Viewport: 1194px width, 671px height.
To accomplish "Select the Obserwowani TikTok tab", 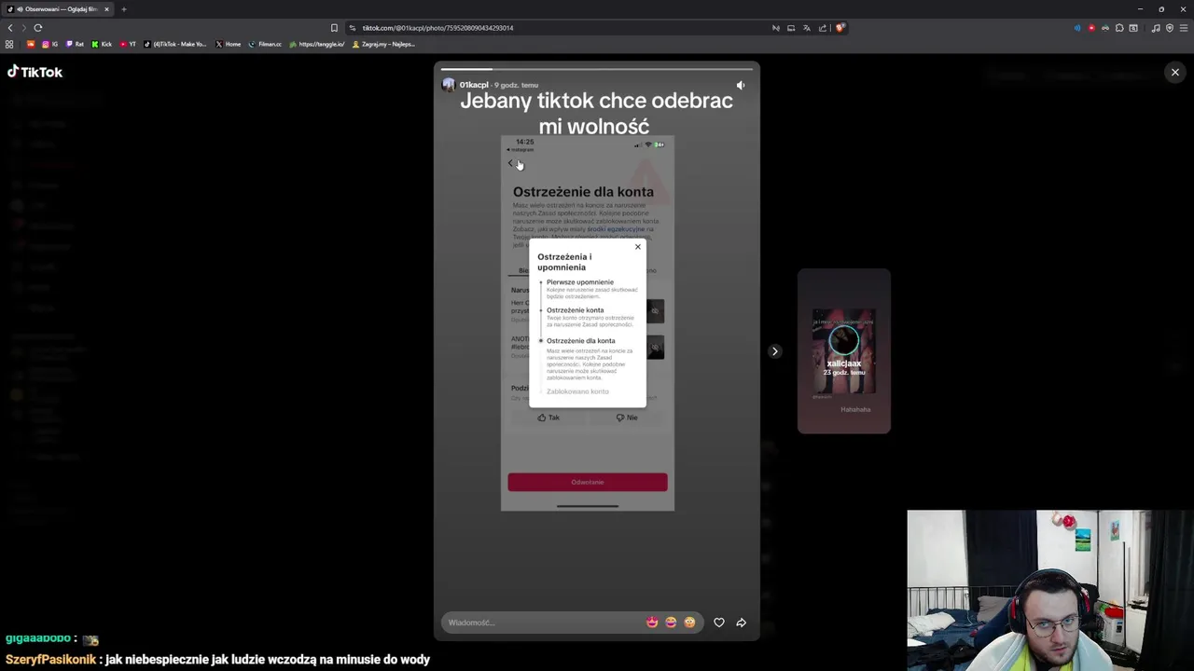I will coord(58,9).
